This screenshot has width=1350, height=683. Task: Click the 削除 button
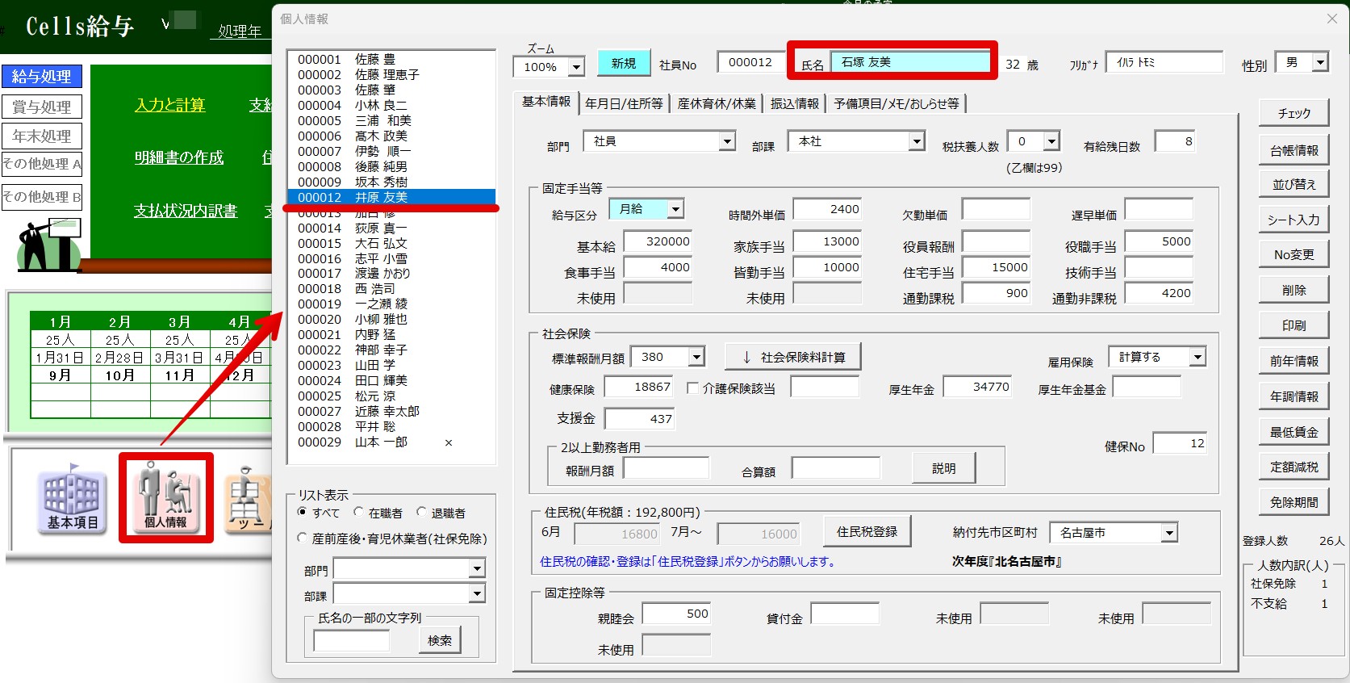tap(1294, 290)
